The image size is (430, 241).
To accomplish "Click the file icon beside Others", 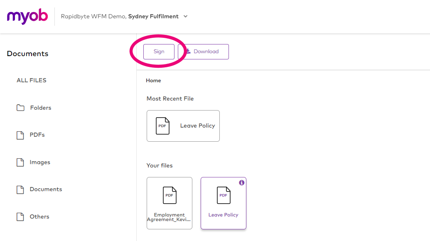I will coord(20,216).
